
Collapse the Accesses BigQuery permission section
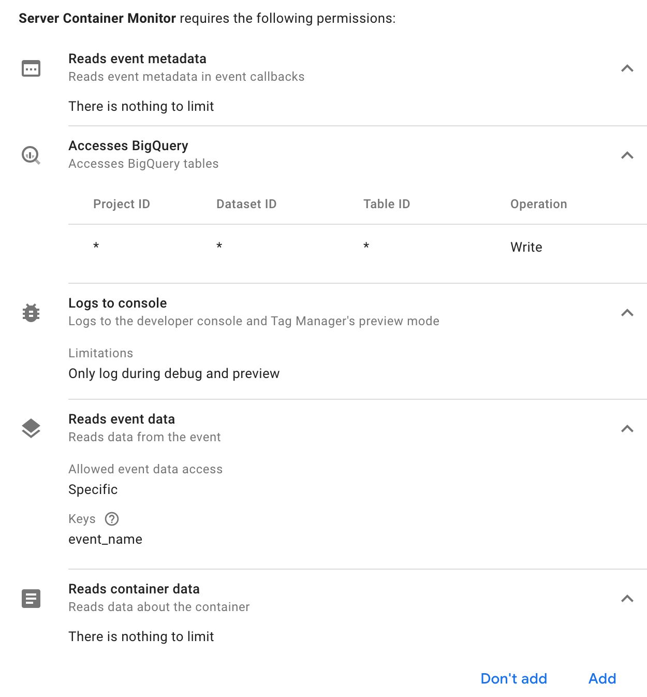point(627,155)
